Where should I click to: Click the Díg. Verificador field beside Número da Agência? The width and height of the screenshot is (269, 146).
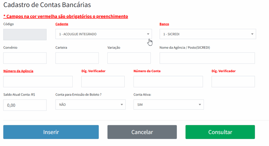tap(103, 82)
